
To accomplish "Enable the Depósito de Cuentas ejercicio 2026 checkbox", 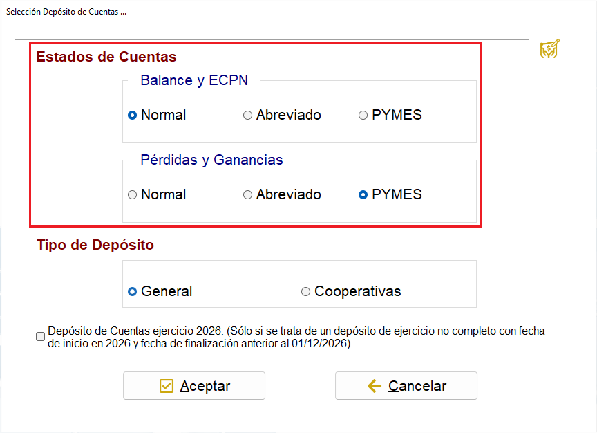I will point(40,337).
